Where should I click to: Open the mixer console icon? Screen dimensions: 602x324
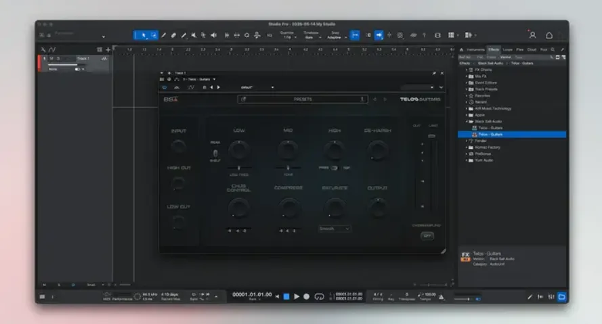click(x=551, y=297)
